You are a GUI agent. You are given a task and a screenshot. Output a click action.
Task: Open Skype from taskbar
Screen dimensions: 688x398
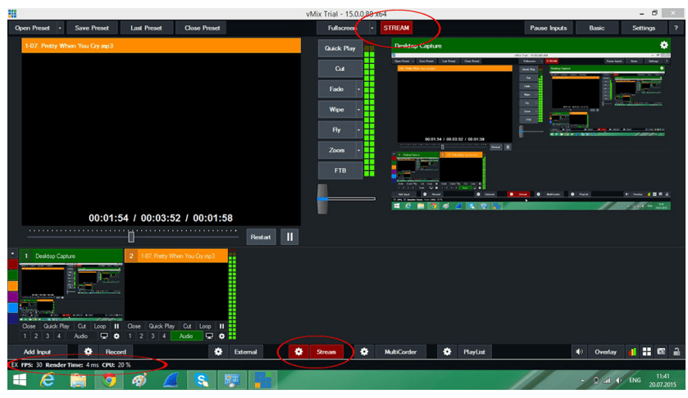(202, 380)
